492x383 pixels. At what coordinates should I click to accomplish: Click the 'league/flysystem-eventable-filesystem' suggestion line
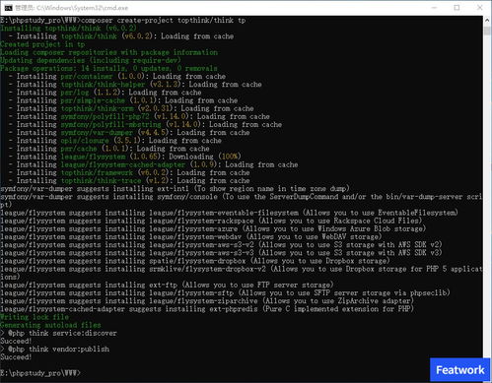coord(230,213)
